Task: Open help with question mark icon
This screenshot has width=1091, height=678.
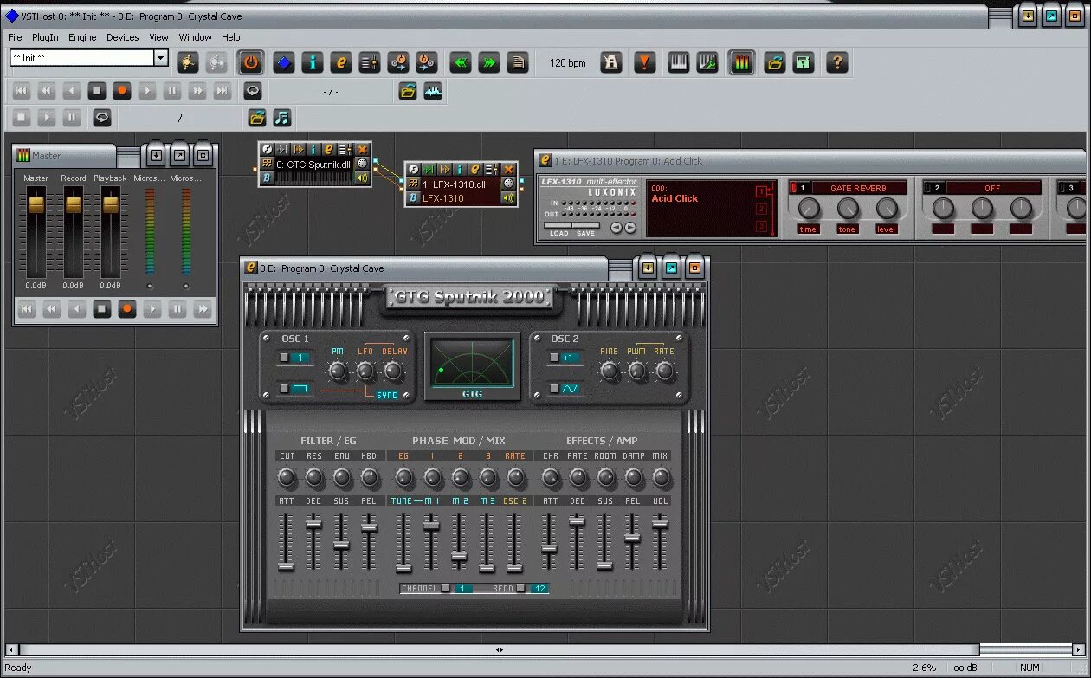Action: point(836,62)
